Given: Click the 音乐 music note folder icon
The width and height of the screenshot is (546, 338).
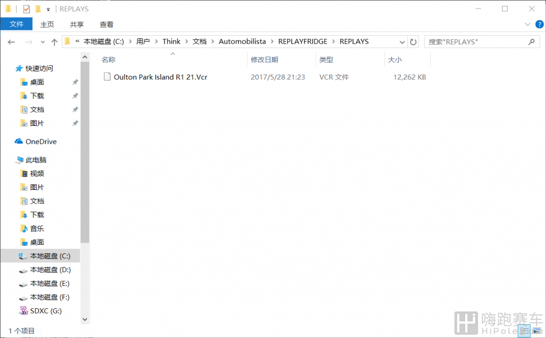Looking at the screenshot, I should 23,228.
